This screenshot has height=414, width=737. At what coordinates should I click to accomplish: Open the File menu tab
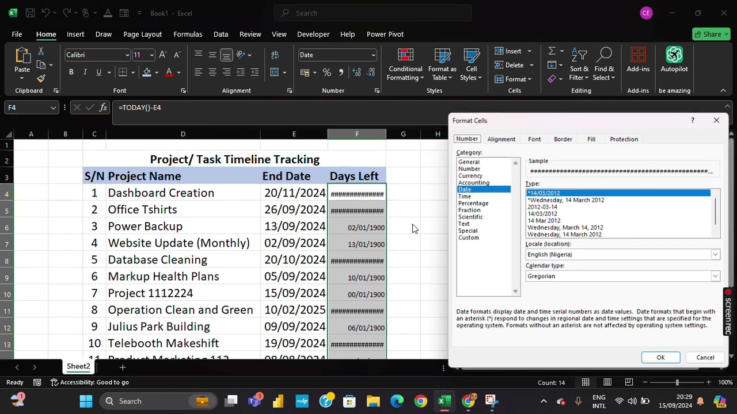click(x=17, y=34)
